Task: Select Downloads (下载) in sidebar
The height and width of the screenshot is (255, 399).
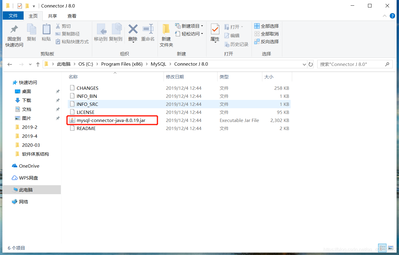Action: point(27,101)
